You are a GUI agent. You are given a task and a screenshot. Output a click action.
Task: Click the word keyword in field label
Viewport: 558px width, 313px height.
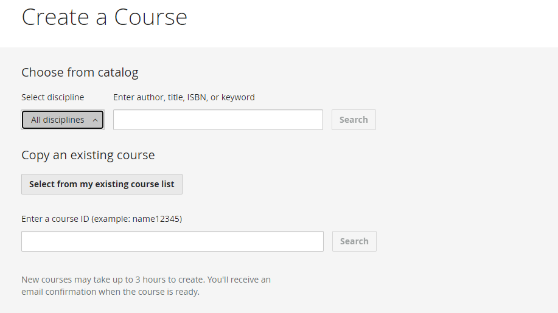(x=238, y=97)
